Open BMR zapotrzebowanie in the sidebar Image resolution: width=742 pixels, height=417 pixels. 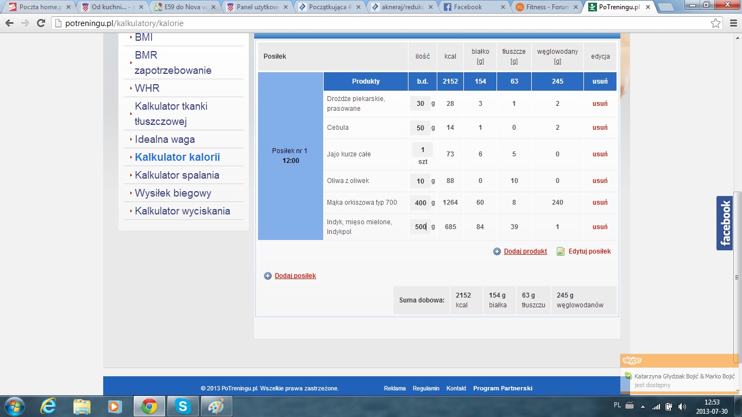[x=173, y=62]
